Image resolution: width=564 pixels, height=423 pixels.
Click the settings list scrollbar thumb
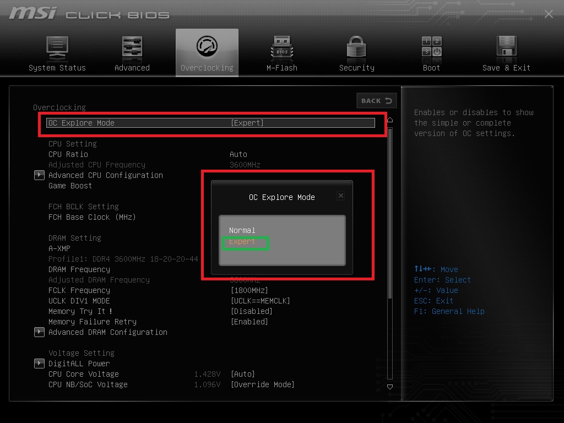coord(390,213)
